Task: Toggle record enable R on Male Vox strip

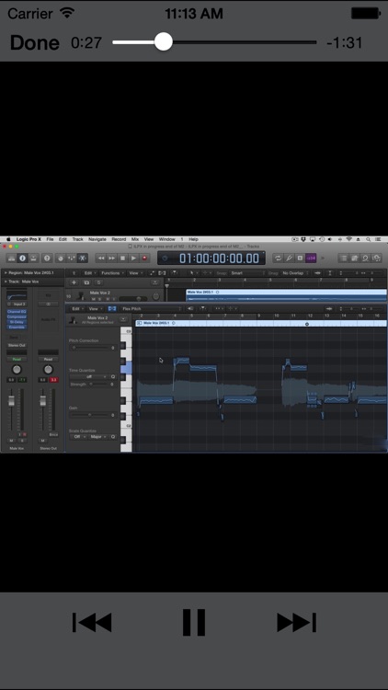Action: tap(24, 434)
